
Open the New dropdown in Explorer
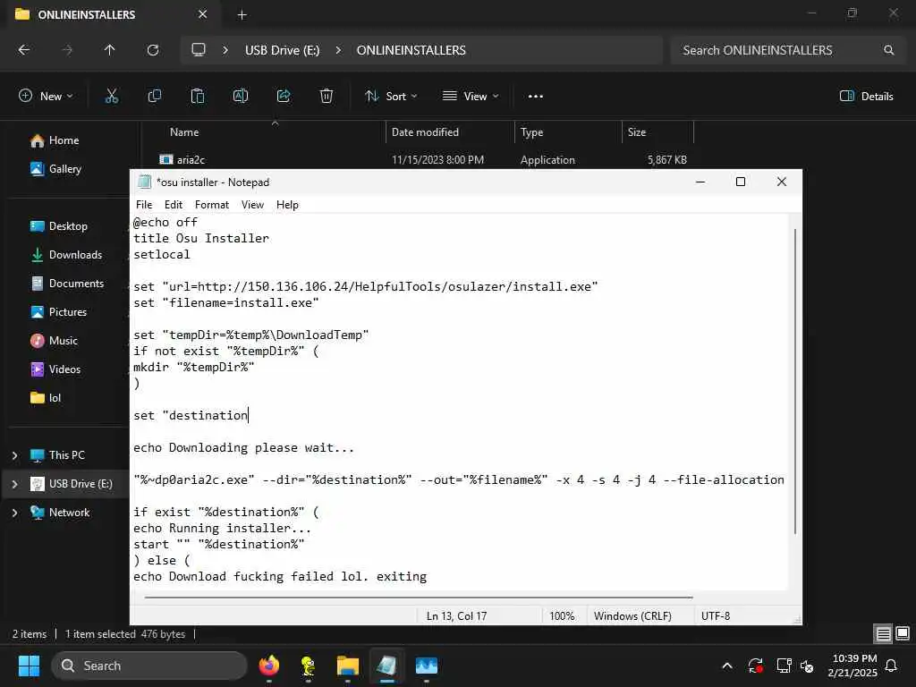click(x=46, y=97)
